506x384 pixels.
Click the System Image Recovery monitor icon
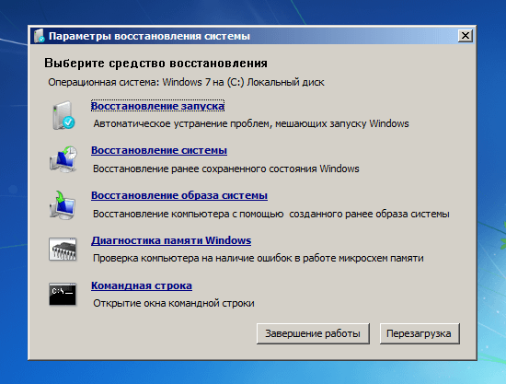coord(63,204)
